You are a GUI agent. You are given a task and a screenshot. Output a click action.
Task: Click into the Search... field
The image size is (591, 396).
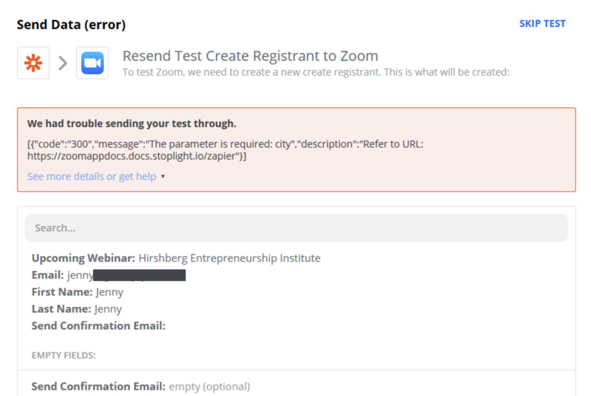click(296, 228)
